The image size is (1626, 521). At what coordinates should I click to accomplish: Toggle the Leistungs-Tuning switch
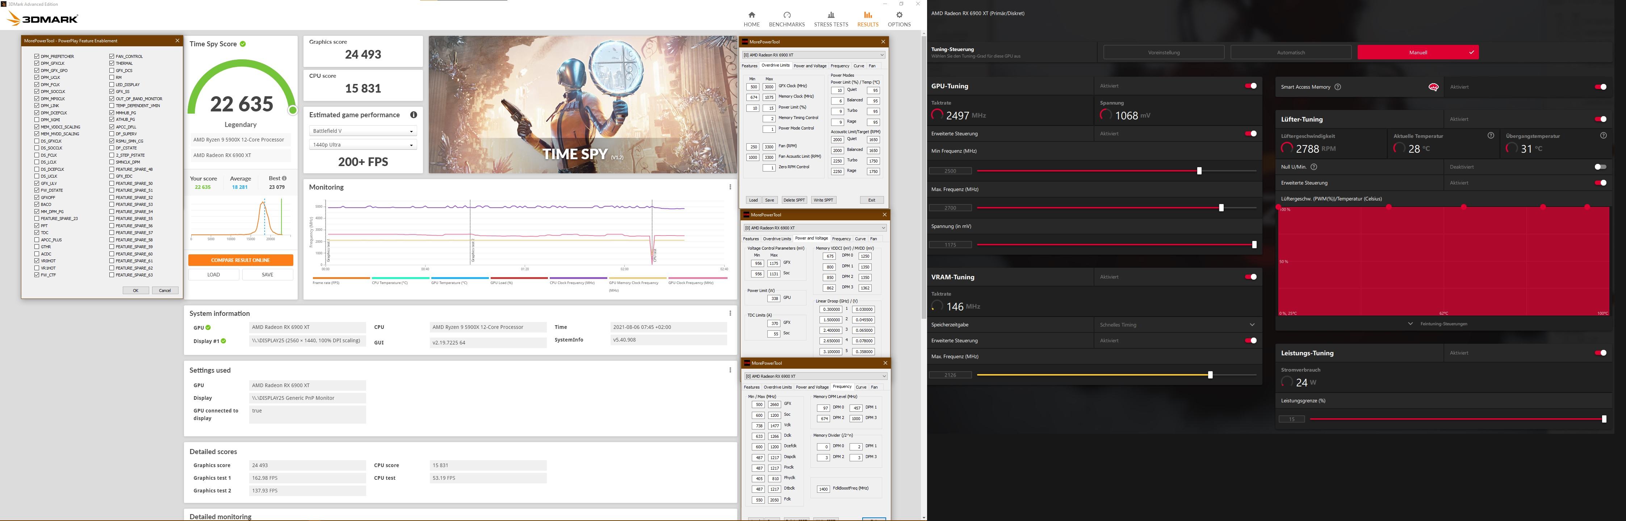click(x=1600, y=353)
